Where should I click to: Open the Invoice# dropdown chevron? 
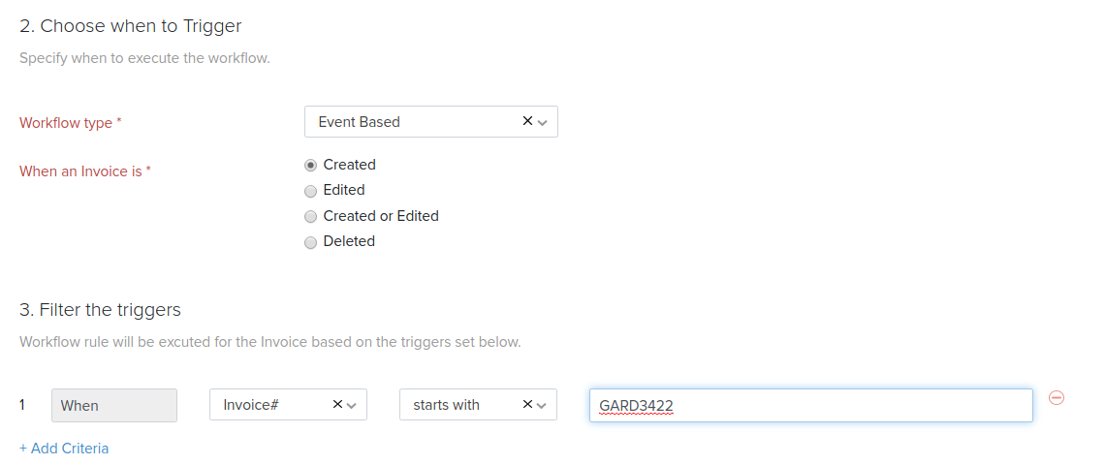[352, 405]
